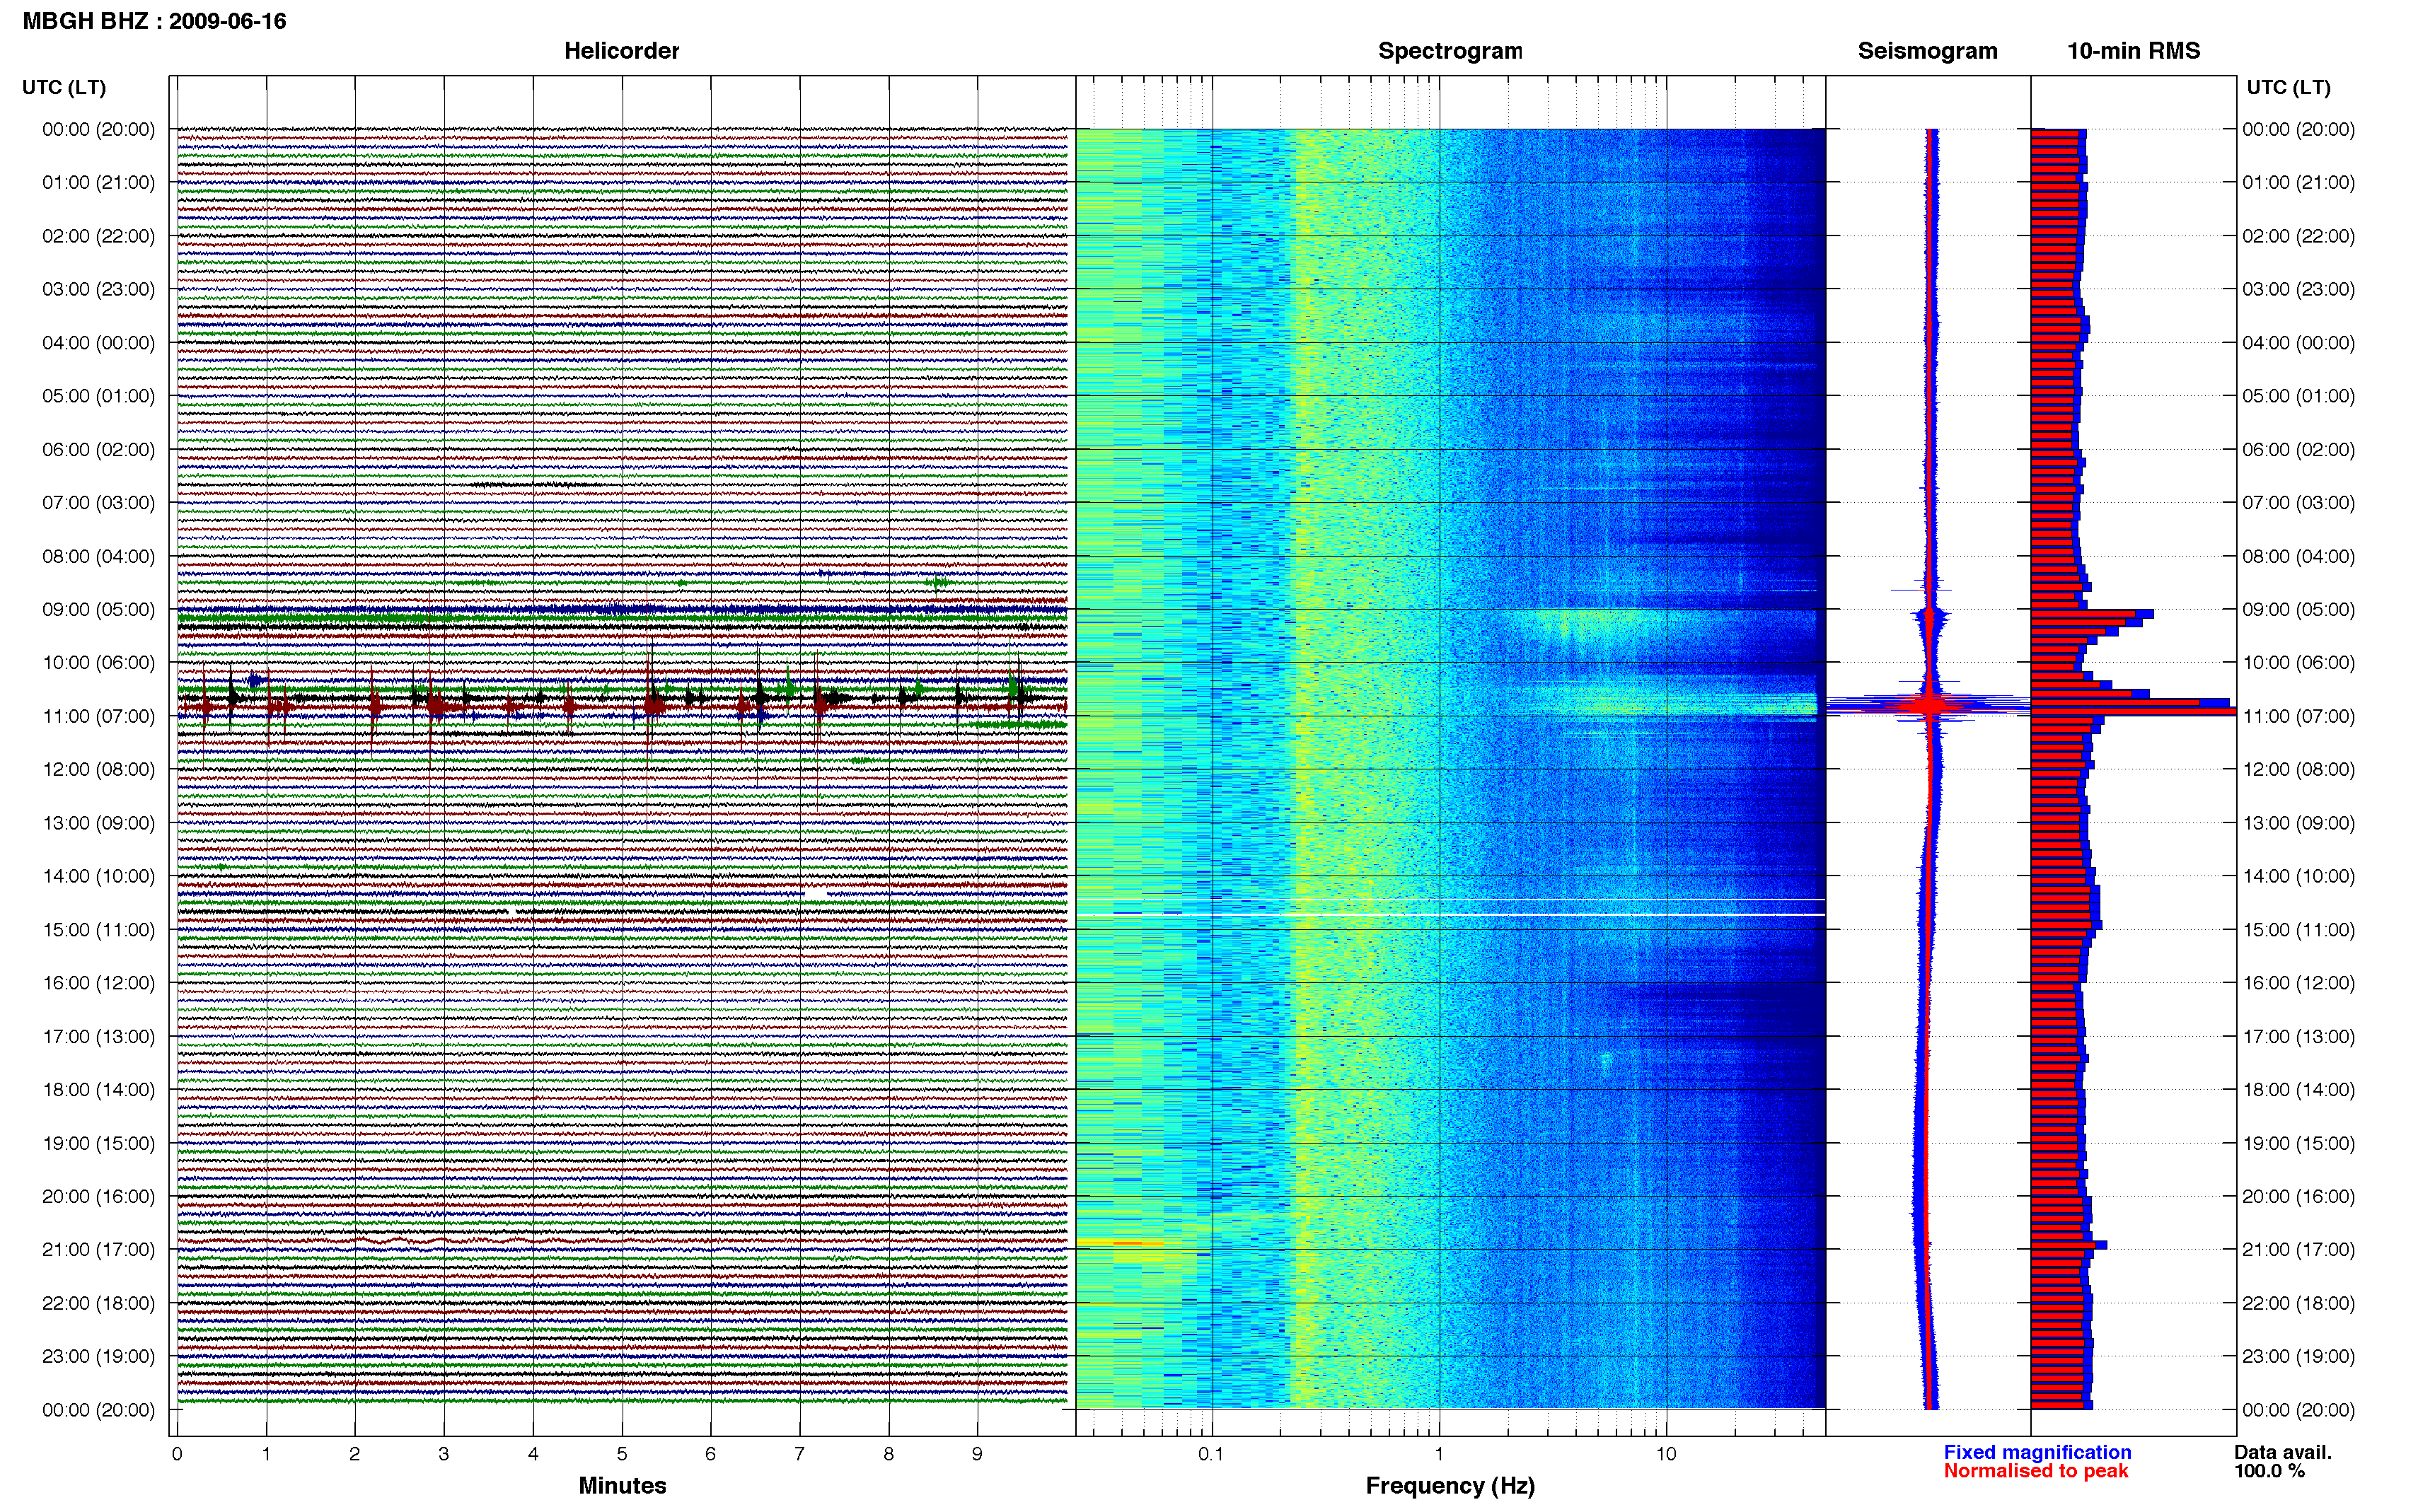Click the left '18:00 (14:00)' time label
Viewport: 2418px width, 1512px height.
click(x=98, y=1089)
